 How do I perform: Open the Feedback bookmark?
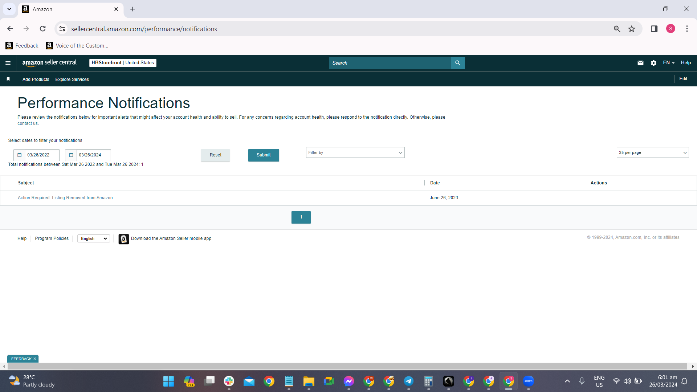(22, 46)
